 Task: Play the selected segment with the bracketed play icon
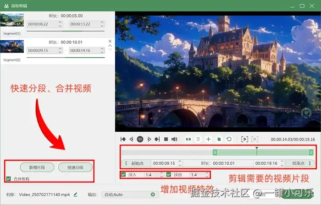pyautogui.click(x=244, y=139)
